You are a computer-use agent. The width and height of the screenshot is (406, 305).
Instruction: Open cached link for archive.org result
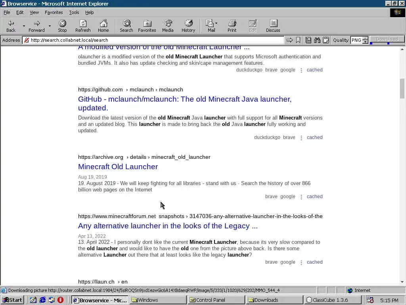pyautogui.click(x=314, y=196)
